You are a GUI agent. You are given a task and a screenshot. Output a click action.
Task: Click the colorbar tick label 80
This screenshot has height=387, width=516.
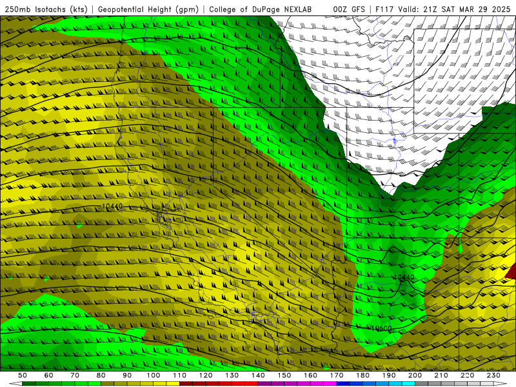101,375
